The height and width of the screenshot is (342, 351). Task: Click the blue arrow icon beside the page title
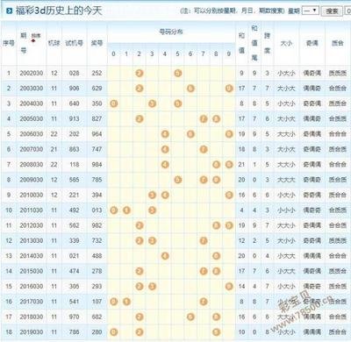click(x=9, y=11)
